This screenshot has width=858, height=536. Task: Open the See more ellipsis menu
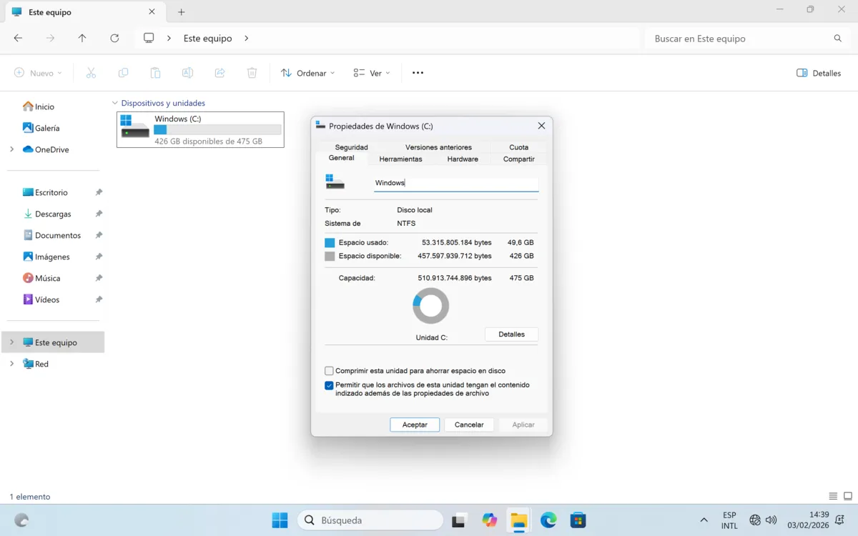tap(418, 73)
